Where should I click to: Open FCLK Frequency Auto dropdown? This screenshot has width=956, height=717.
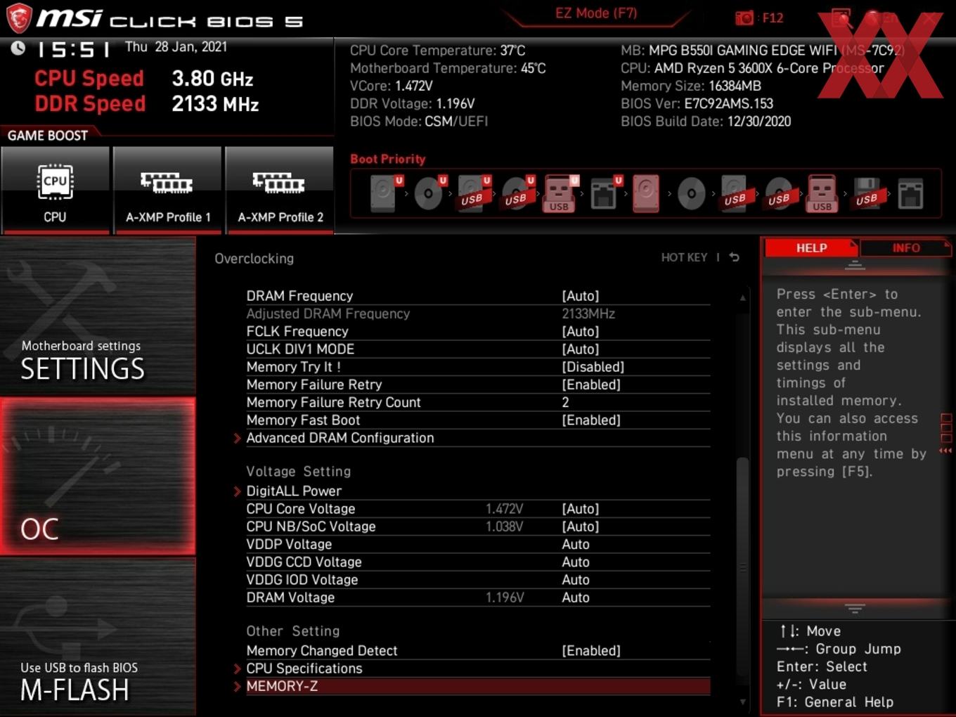[x=581, y=331]
